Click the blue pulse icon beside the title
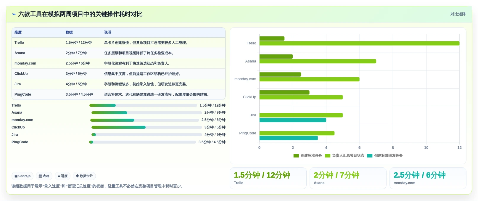 (14, 14)
